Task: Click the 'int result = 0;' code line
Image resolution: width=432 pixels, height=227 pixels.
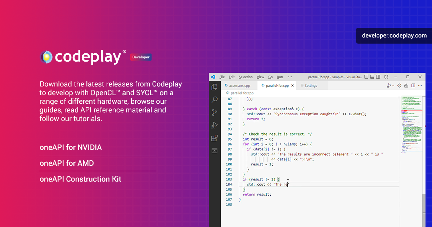Action: [258, 139]
